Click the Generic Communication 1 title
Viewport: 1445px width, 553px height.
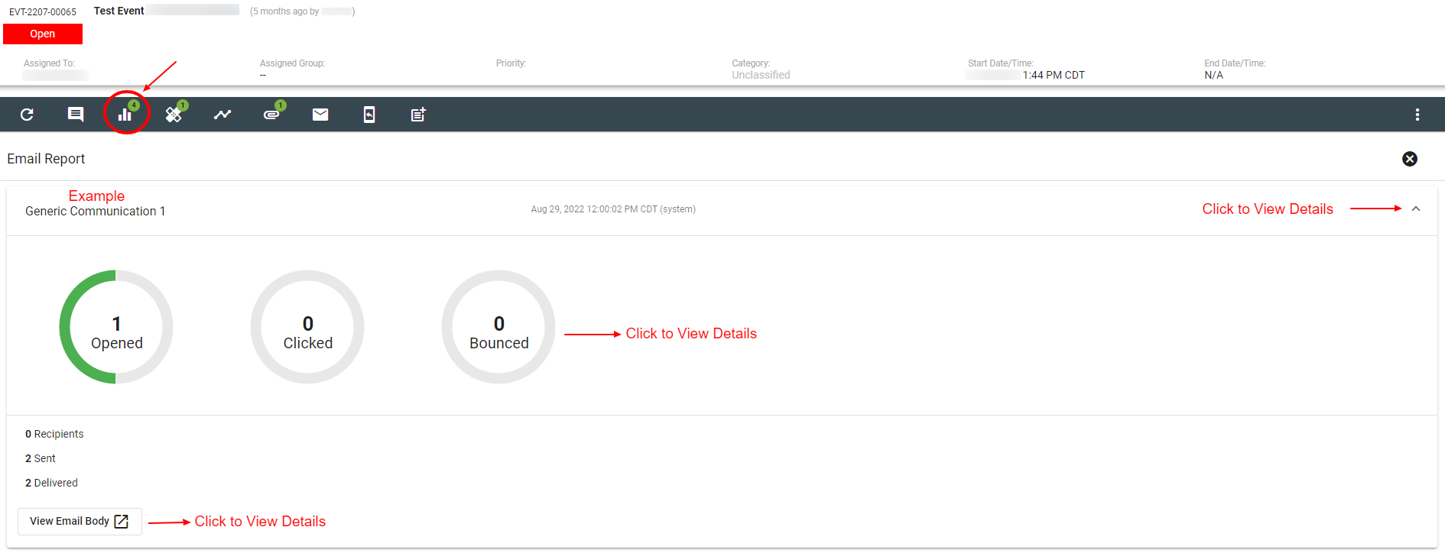(x=96, y=212)
